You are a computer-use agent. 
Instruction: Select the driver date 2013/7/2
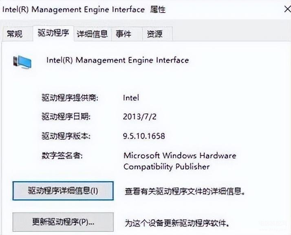(x=139, y=117)
